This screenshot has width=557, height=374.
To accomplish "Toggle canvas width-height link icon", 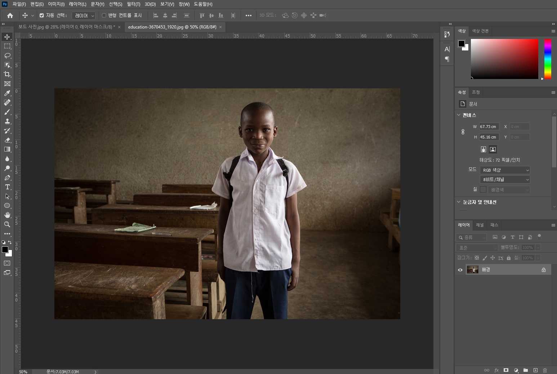I will tap(463, 132).
